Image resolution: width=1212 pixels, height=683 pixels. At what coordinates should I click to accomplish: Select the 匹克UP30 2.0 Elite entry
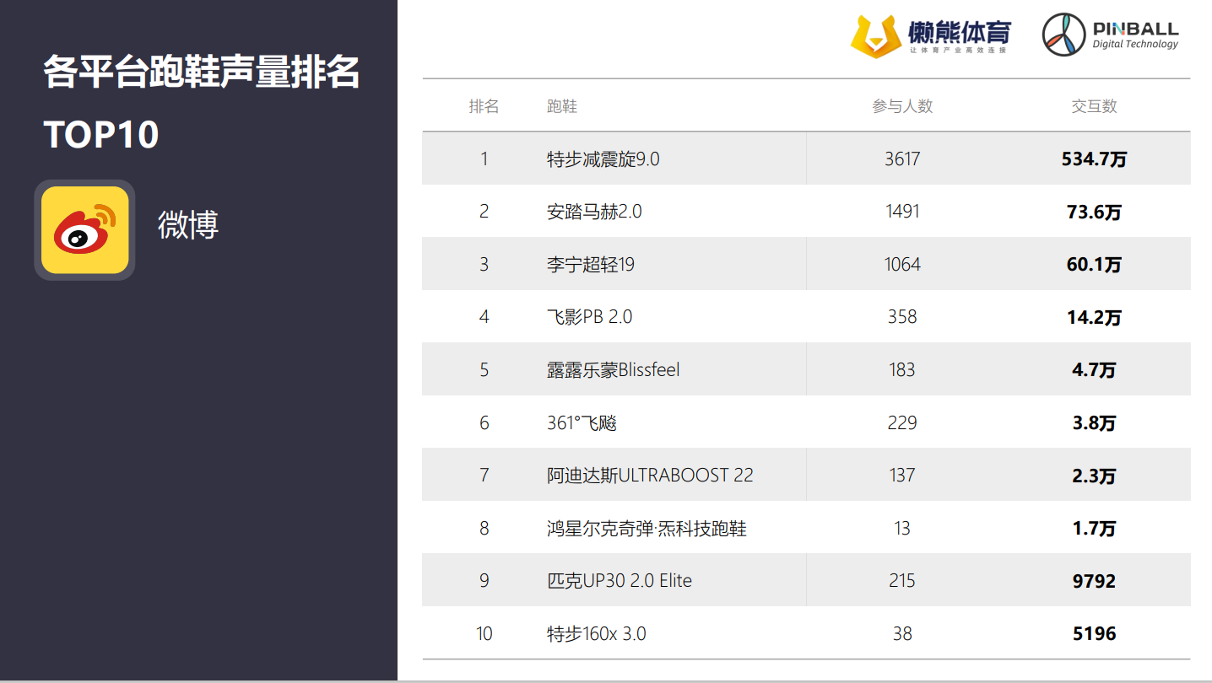619,581
